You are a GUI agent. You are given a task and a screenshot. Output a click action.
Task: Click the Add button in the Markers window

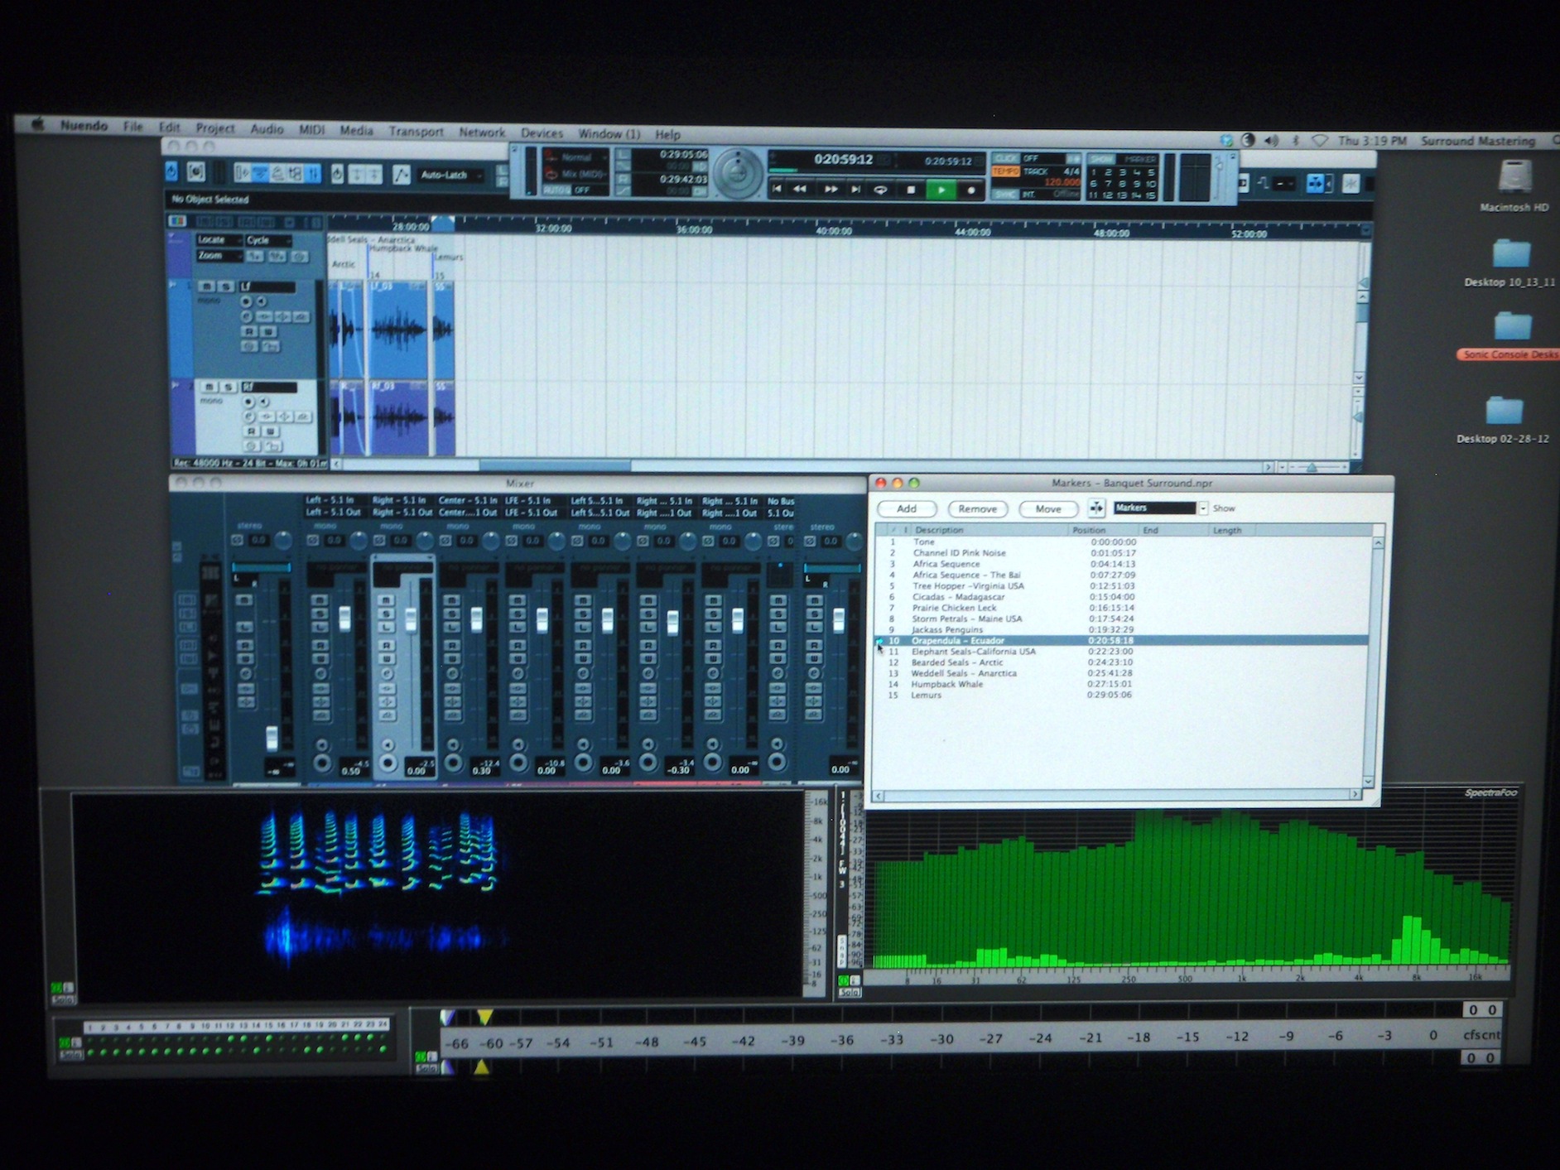907,509
